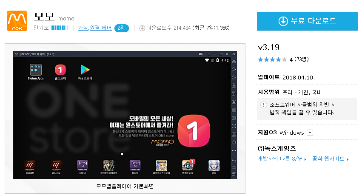The image size is (362, 195).
Task: Click the 다운로드수 214,434 text
Action: 168,28
